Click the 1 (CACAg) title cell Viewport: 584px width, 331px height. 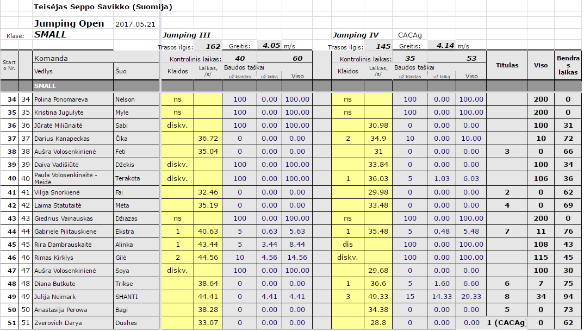coord(507,323)
